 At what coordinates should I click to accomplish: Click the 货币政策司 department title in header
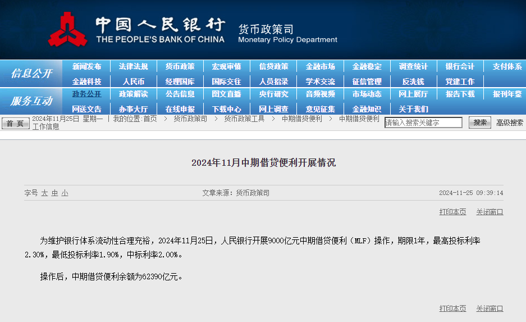tap(266, 29)
